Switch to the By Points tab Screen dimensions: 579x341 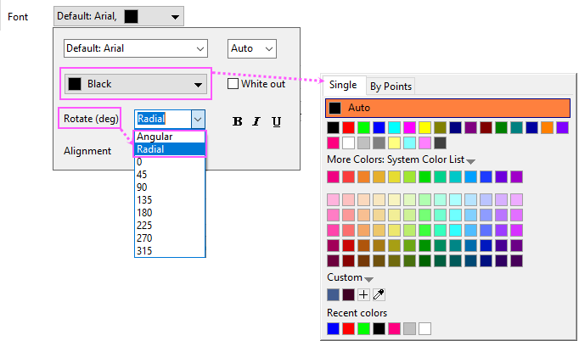391,87
